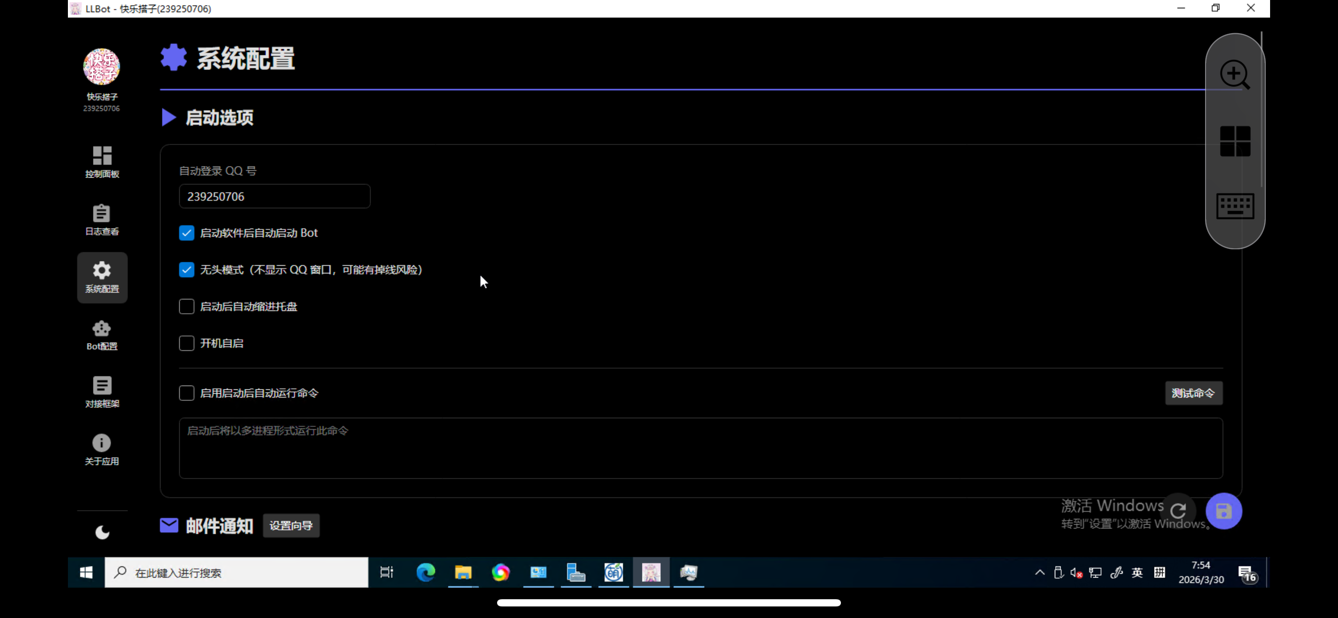Click the purple floating save button
This screenshot has height=618, width=1338.
1223,511
